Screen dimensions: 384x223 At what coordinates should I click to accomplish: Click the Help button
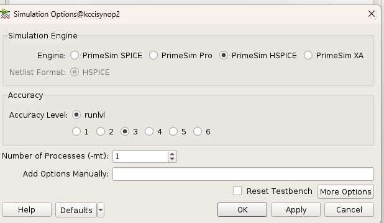[x=27, y=210]
